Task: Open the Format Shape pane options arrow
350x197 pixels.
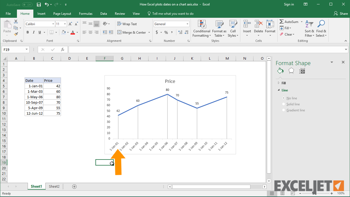Action: (332, 62)
